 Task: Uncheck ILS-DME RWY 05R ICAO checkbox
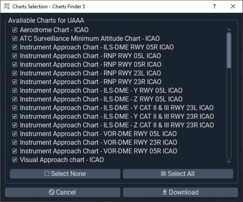coord(15,47)
